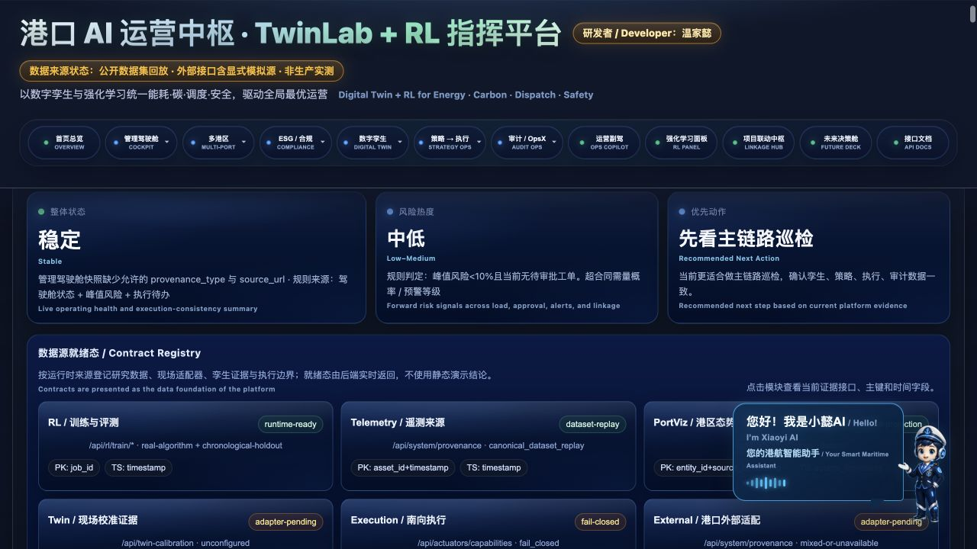
Task: Click the adapter-pending badge on the External card
Action: click(x=891, y=522)
